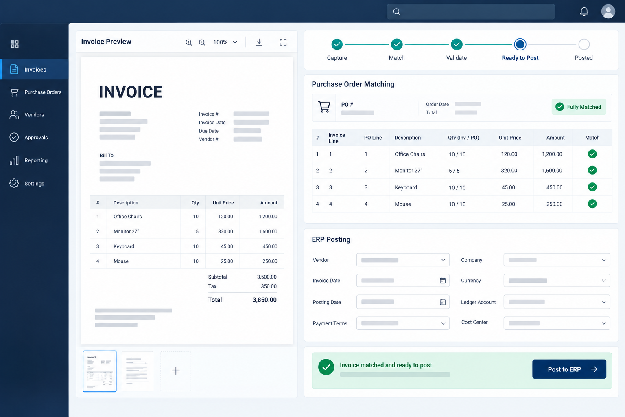Viewport: 625px width, 417px height.
Task: Click the invoice total amount 3,850.00
Action: [x=264, y=300]
